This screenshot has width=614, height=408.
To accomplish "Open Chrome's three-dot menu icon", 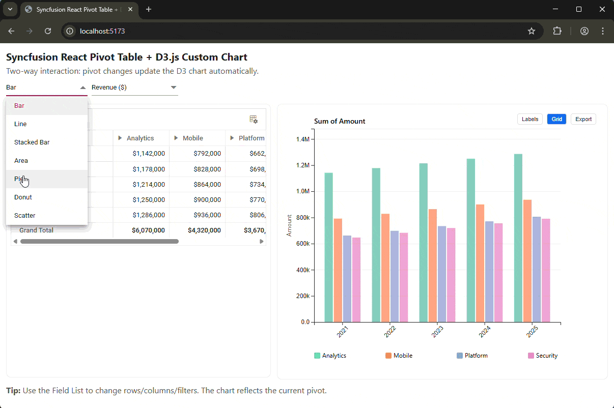I will pyautogui.click(x=603, y=31).
